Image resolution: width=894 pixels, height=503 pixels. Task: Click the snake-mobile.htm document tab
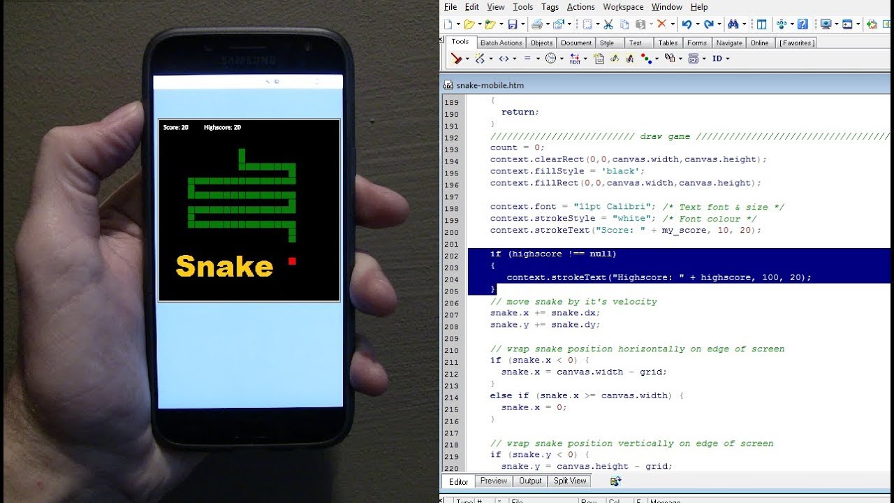(x=490, y=85)
